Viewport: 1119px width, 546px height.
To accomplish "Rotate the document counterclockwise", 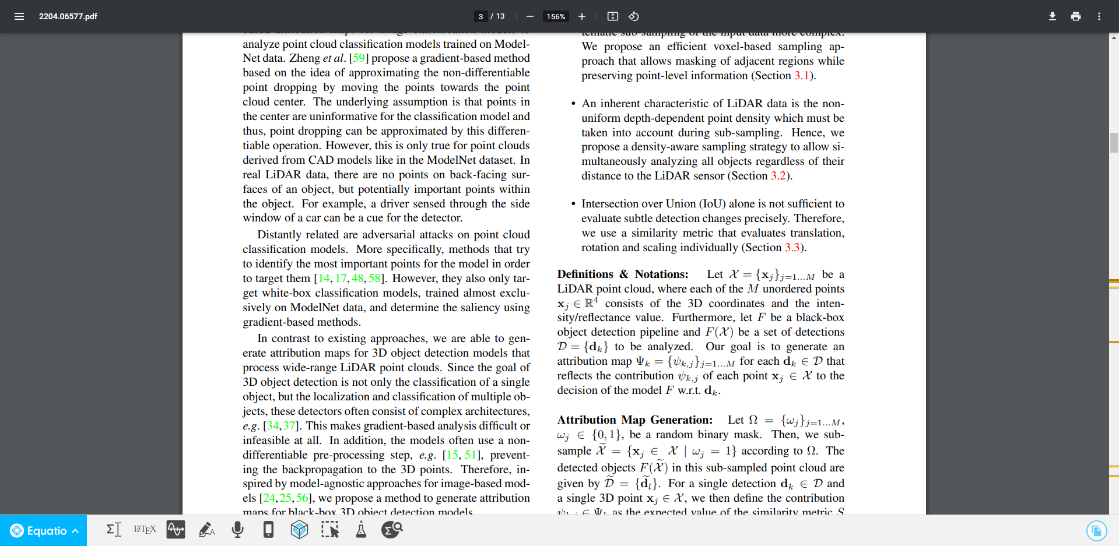I will coord(634,16).
